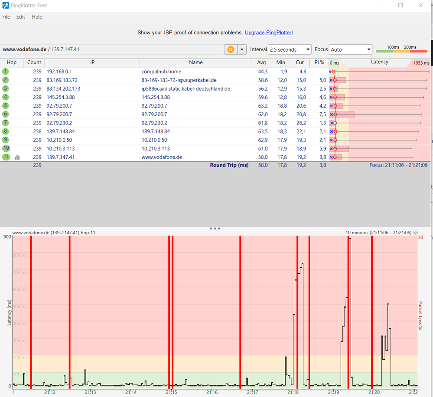Click the timeline graph title hop 11

click(54, 233)
